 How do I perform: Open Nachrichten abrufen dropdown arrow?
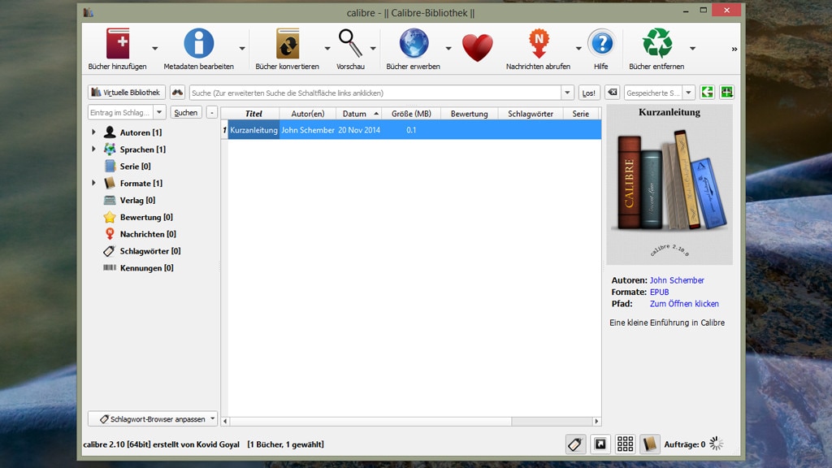tap(578, 48)
